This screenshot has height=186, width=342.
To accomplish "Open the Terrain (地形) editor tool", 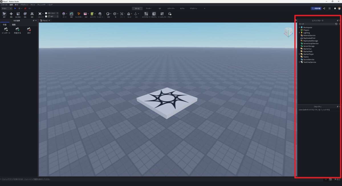I will tap(71, 14).
